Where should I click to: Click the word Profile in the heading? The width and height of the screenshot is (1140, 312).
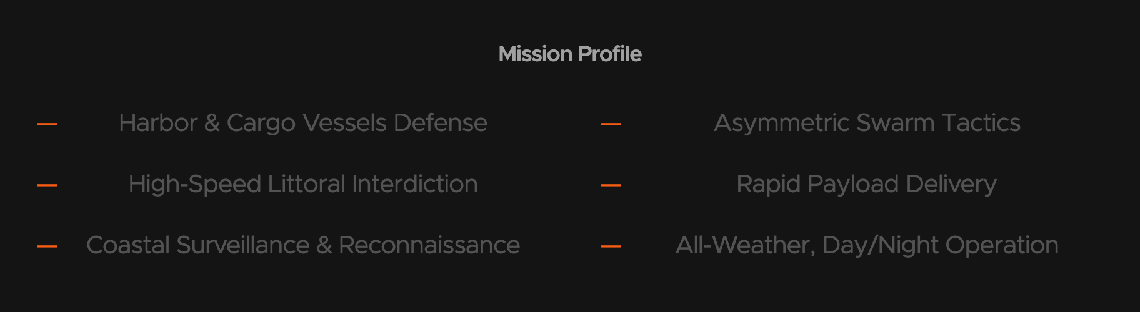[609, 54]
